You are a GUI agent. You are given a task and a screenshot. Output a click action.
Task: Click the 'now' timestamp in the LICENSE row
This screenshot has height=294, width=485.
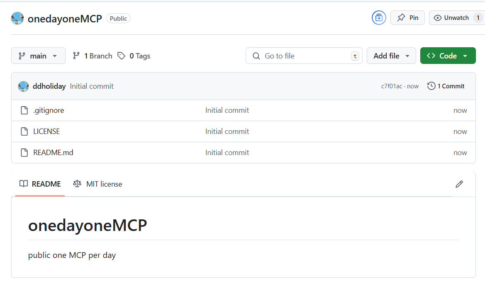(460, 131)
